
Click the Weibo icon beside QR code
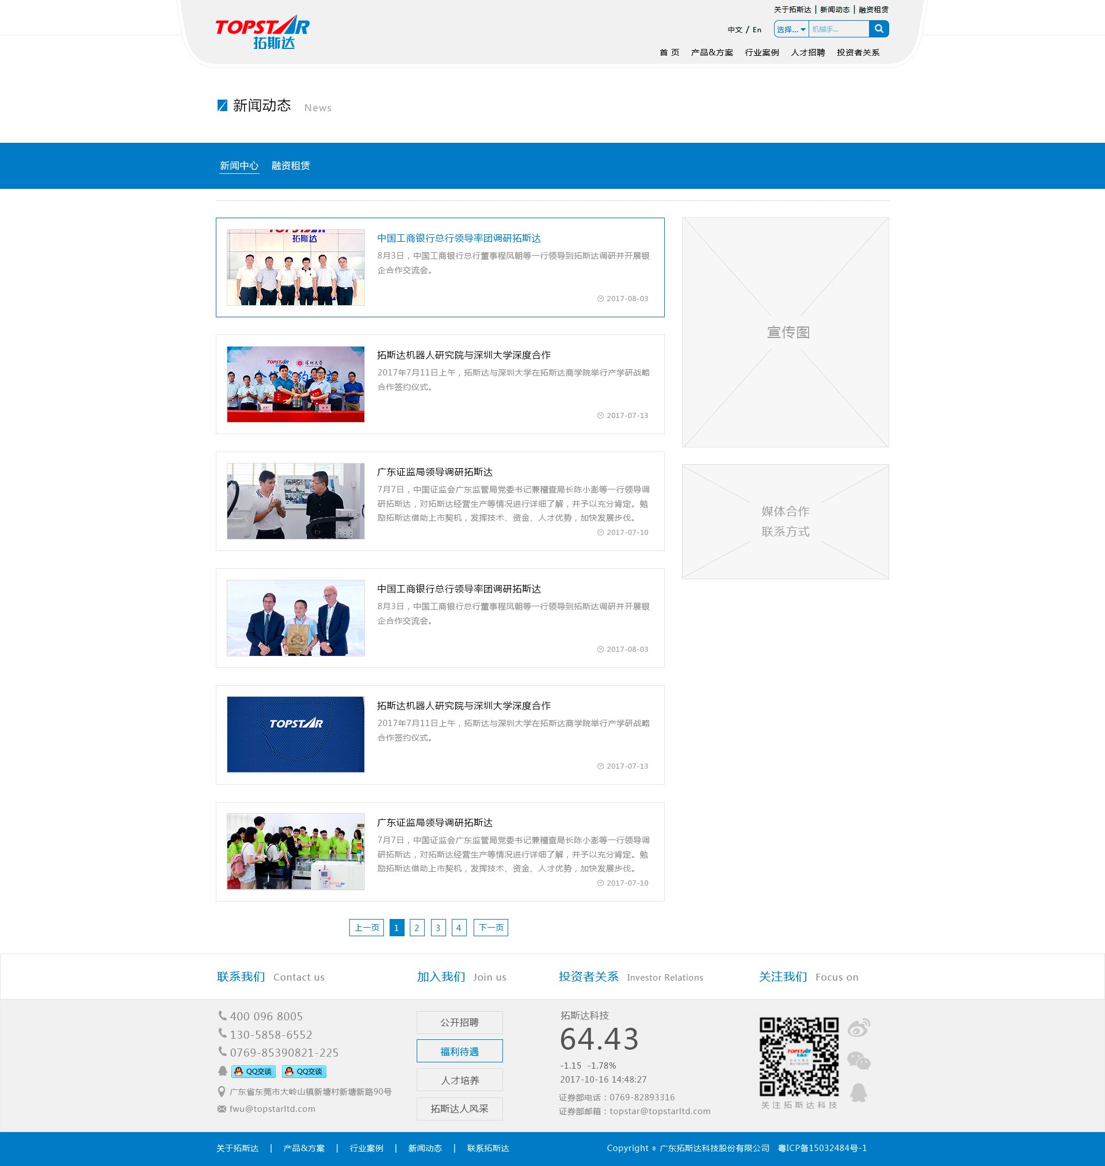[859, 1028]
